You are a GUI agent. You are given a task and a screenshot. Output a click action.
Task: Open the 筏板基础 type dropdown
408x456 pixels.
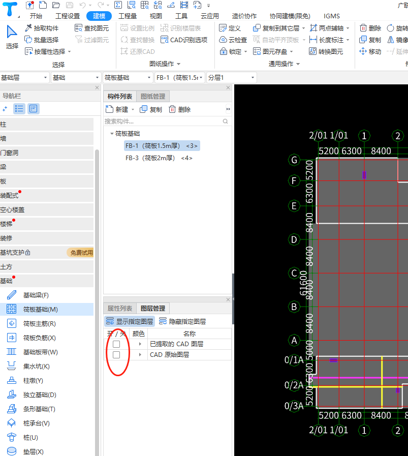pyautogui.click(x=128, y=78)
